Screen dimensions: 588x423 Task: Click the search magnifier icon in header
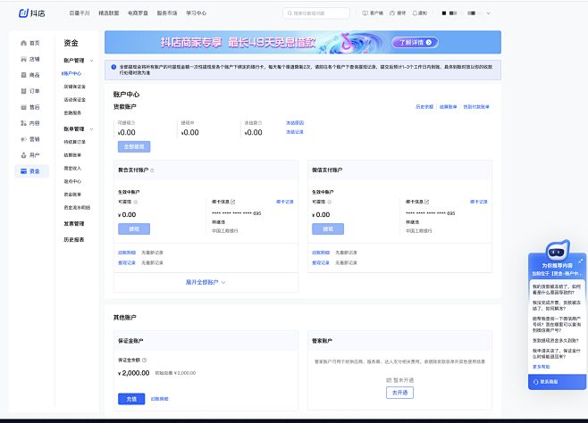(290, 13)
